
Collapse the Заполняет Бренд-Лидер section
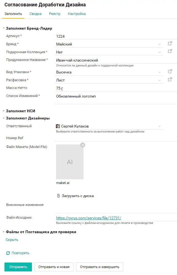click(x=4, y=28)
